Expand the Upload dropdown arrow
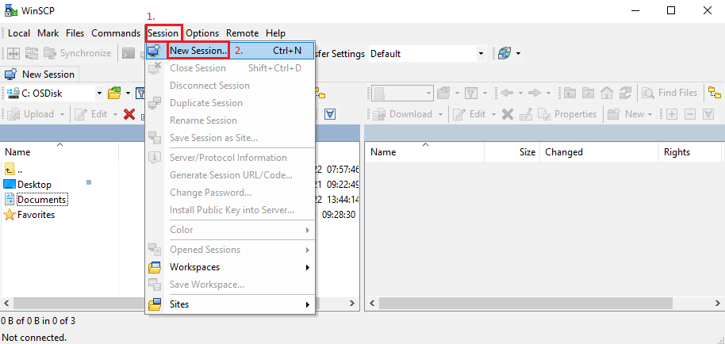This screenshot has height=344, width=725. [62, 114]
